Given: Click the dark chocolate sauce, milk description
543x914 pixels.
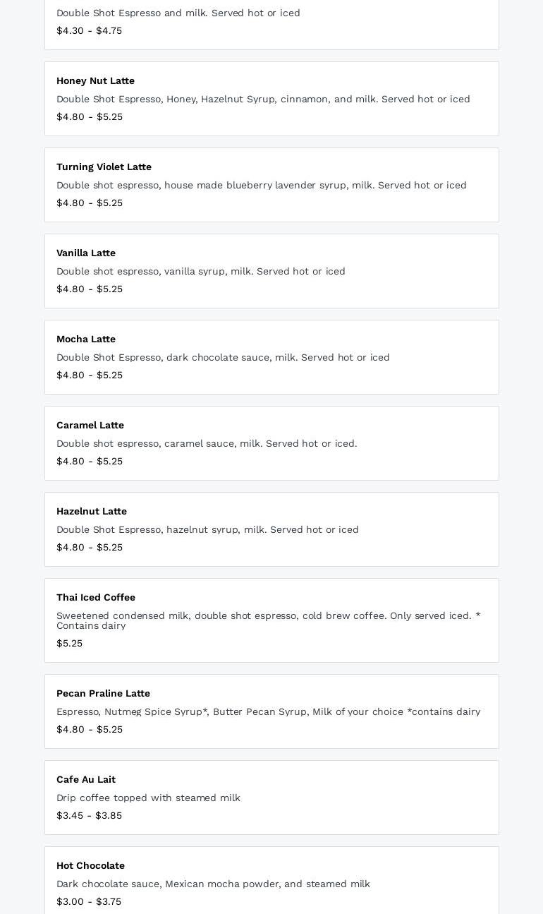Looking at the screenshot, I should [x=223, y=358].
